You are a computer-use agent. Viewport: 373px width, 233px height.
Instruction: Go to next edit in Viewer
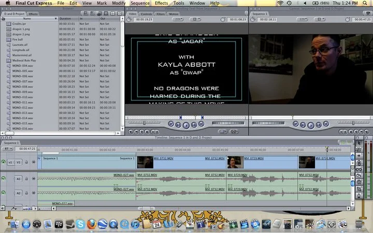pos(201,124)
